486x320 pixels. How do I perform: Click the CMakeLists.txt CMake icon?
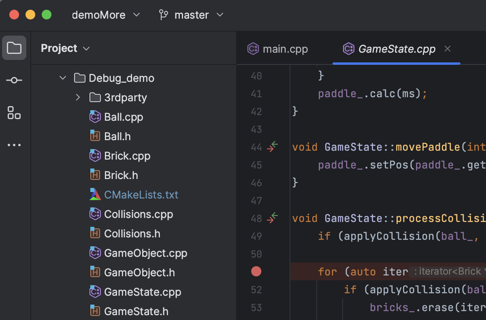click(95, 194)
